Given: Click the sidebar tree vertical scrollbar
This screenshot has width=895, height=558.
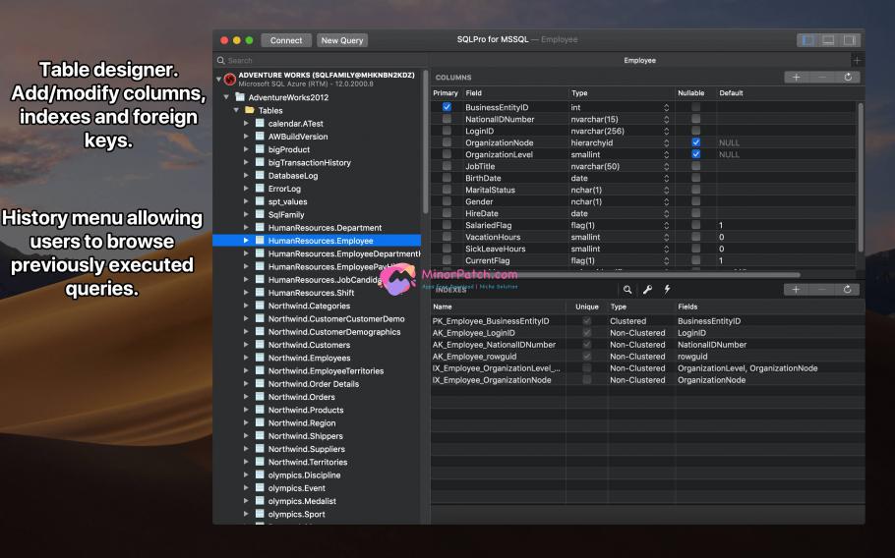Looking at the screenshot, I should pyautogui.click(x=425, y=142).
